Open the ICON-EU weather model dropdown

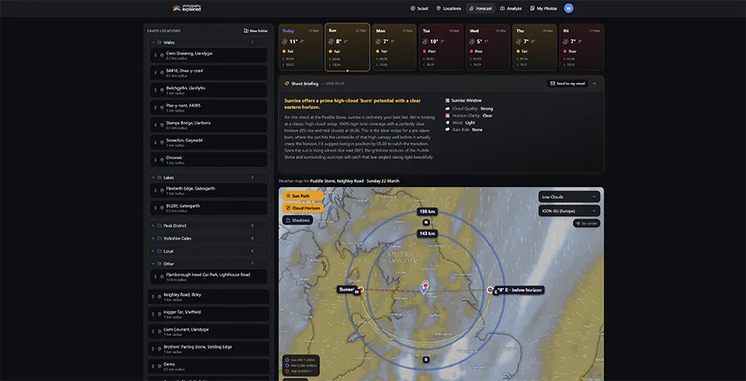569,210
